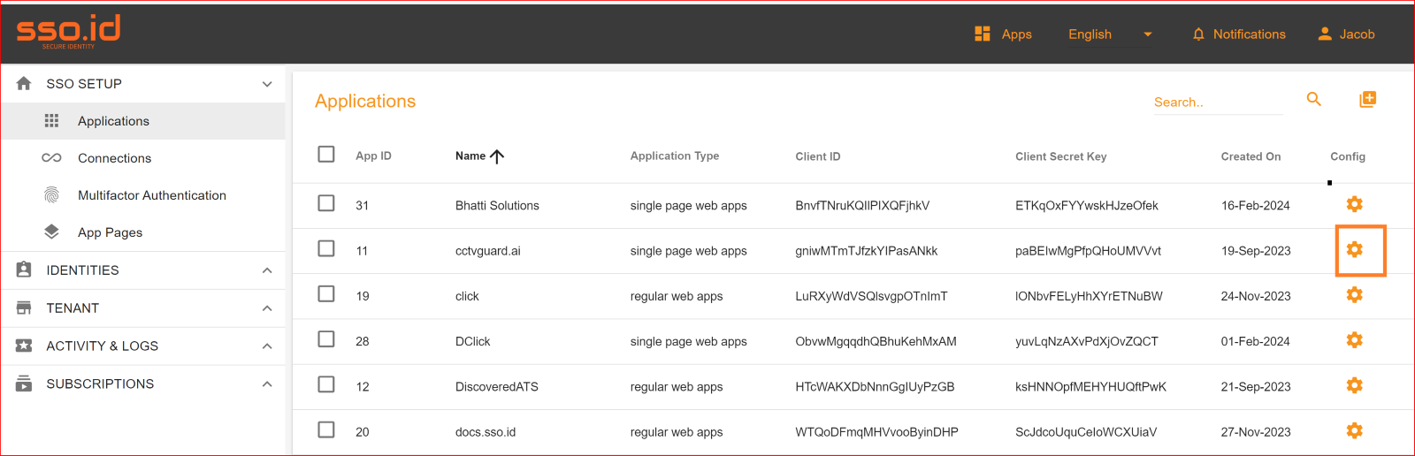Expand the IDENTITIES section
This screenshot has height=456, width=1415.
click(x=267, y=270)
